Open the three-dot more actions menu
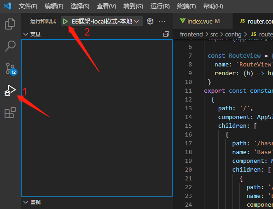Screen dimensions: 273x209 click(162, 21)
